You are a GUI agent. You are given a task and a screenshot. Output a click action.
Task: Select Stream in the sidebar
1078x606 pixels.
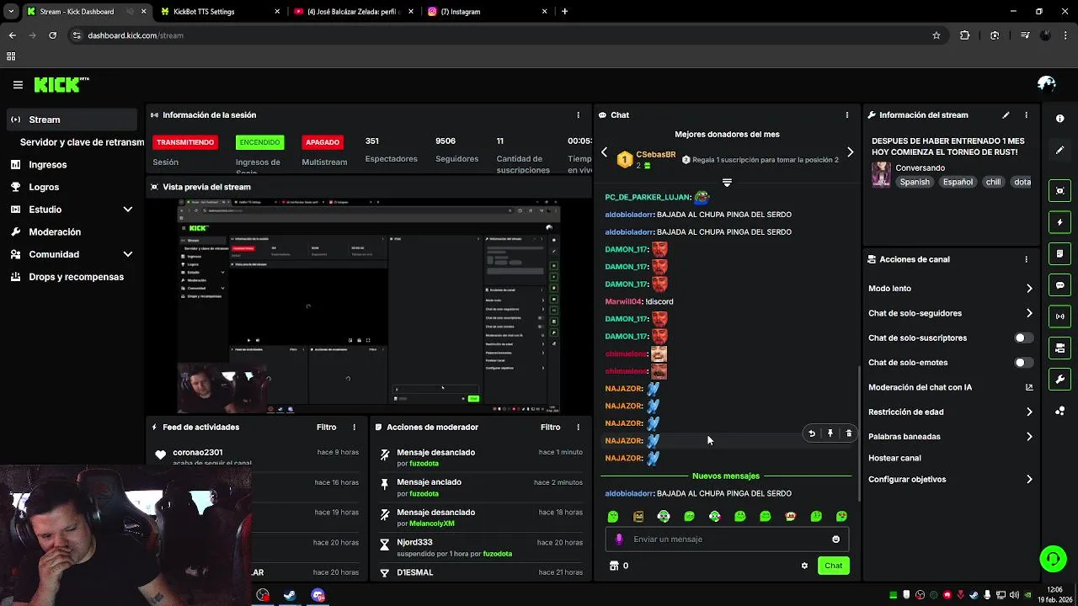(x=72, y=120)
